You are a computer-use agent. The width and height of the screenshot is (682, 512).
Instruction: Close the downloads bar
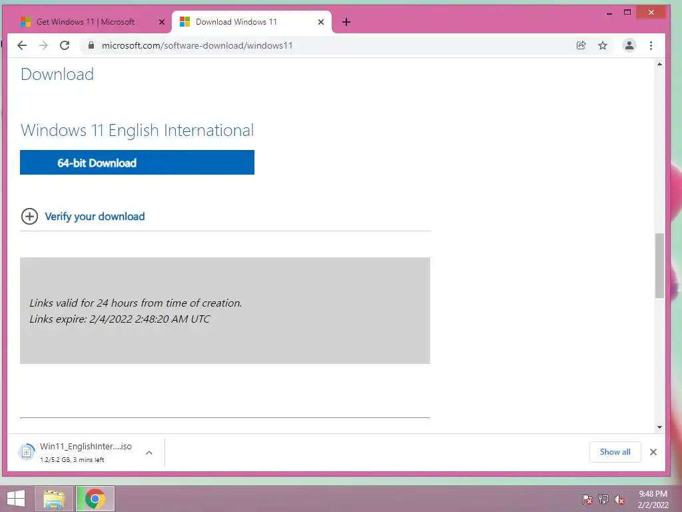point(653,452)
